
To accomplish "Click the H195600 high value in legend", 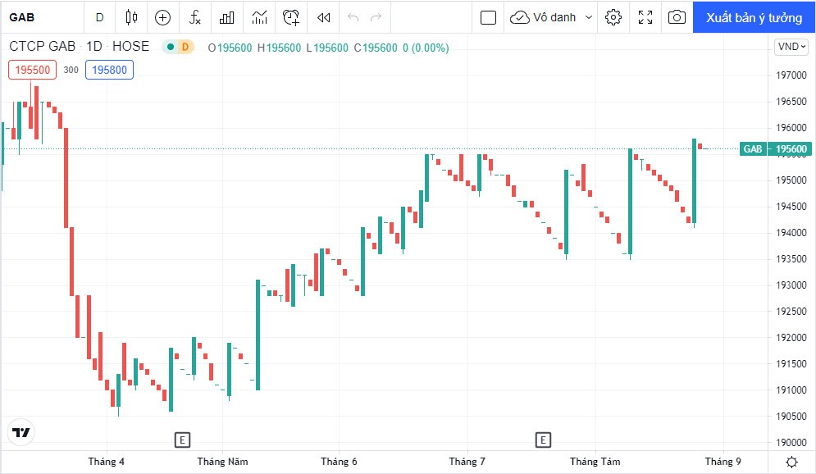I will coord(279,48).
